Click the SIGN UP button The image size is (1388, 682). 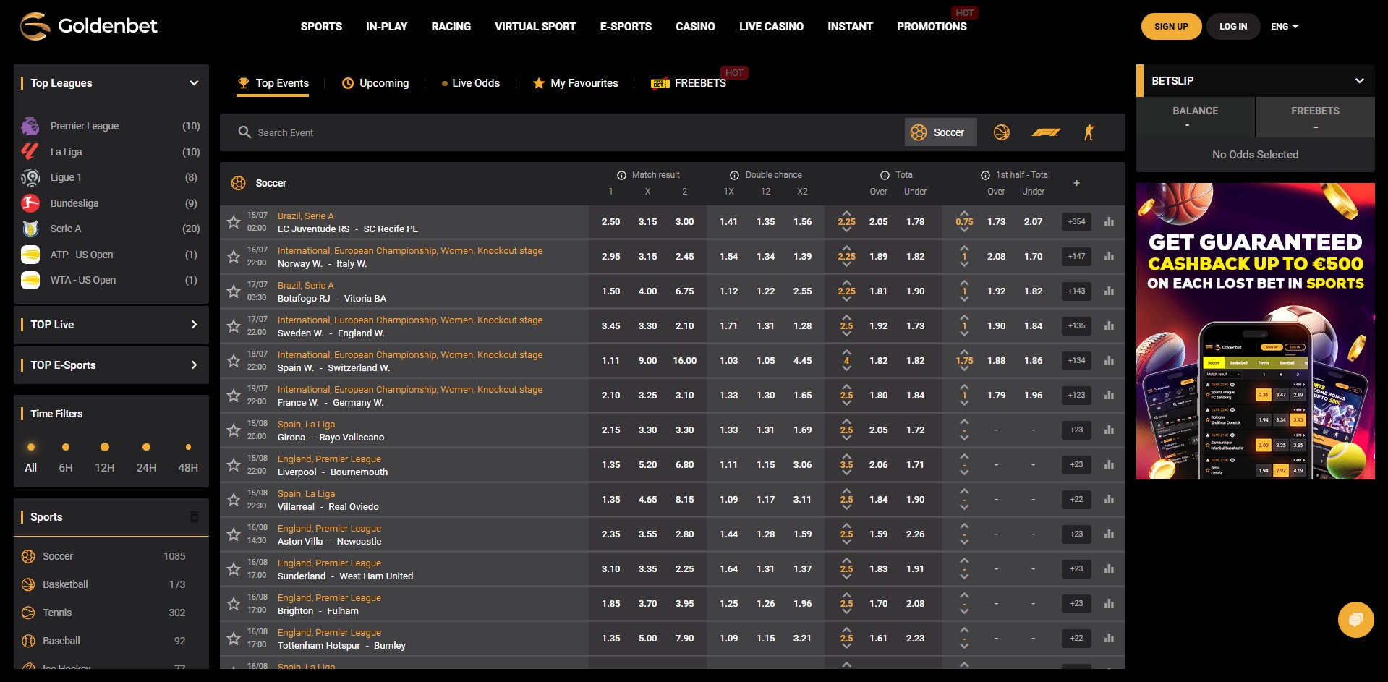click(x=1170, y=26)
